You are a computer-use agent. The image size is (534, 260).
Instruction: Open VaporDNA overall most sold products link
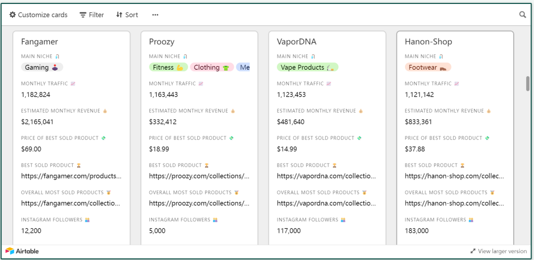[326, 203]
